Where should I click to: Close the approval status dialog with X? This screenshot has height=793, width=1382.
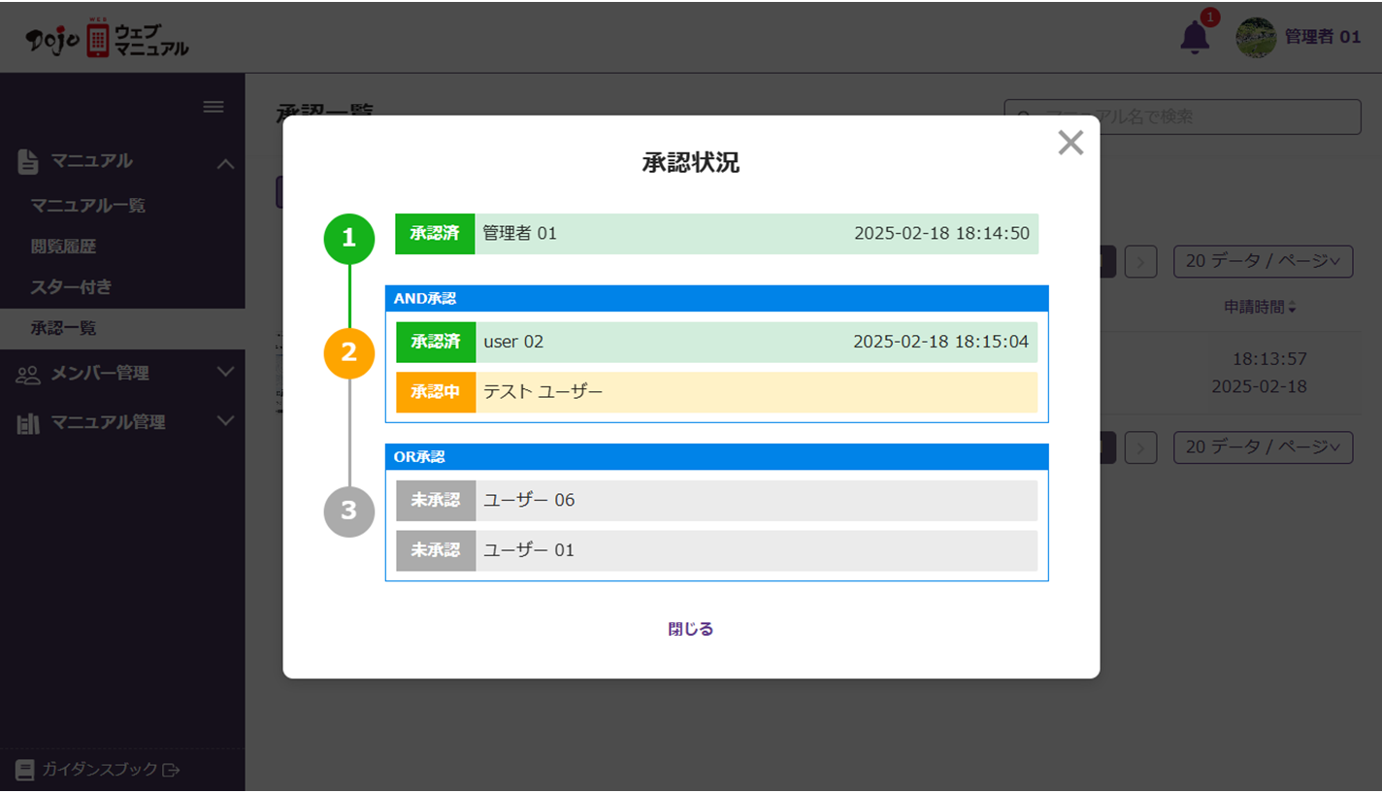tap(1070, 144)
